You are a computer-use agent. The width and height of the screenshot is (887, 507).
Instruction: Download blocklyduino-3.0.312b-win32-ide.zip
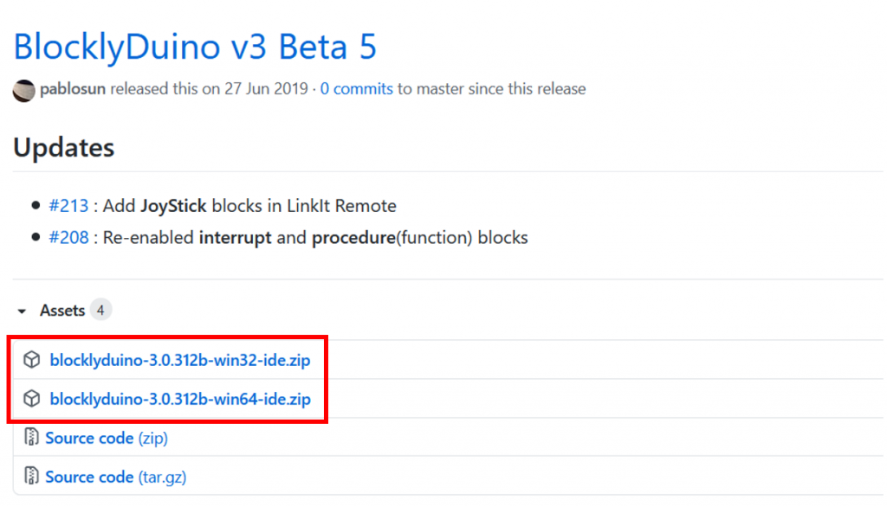(180, 360)
